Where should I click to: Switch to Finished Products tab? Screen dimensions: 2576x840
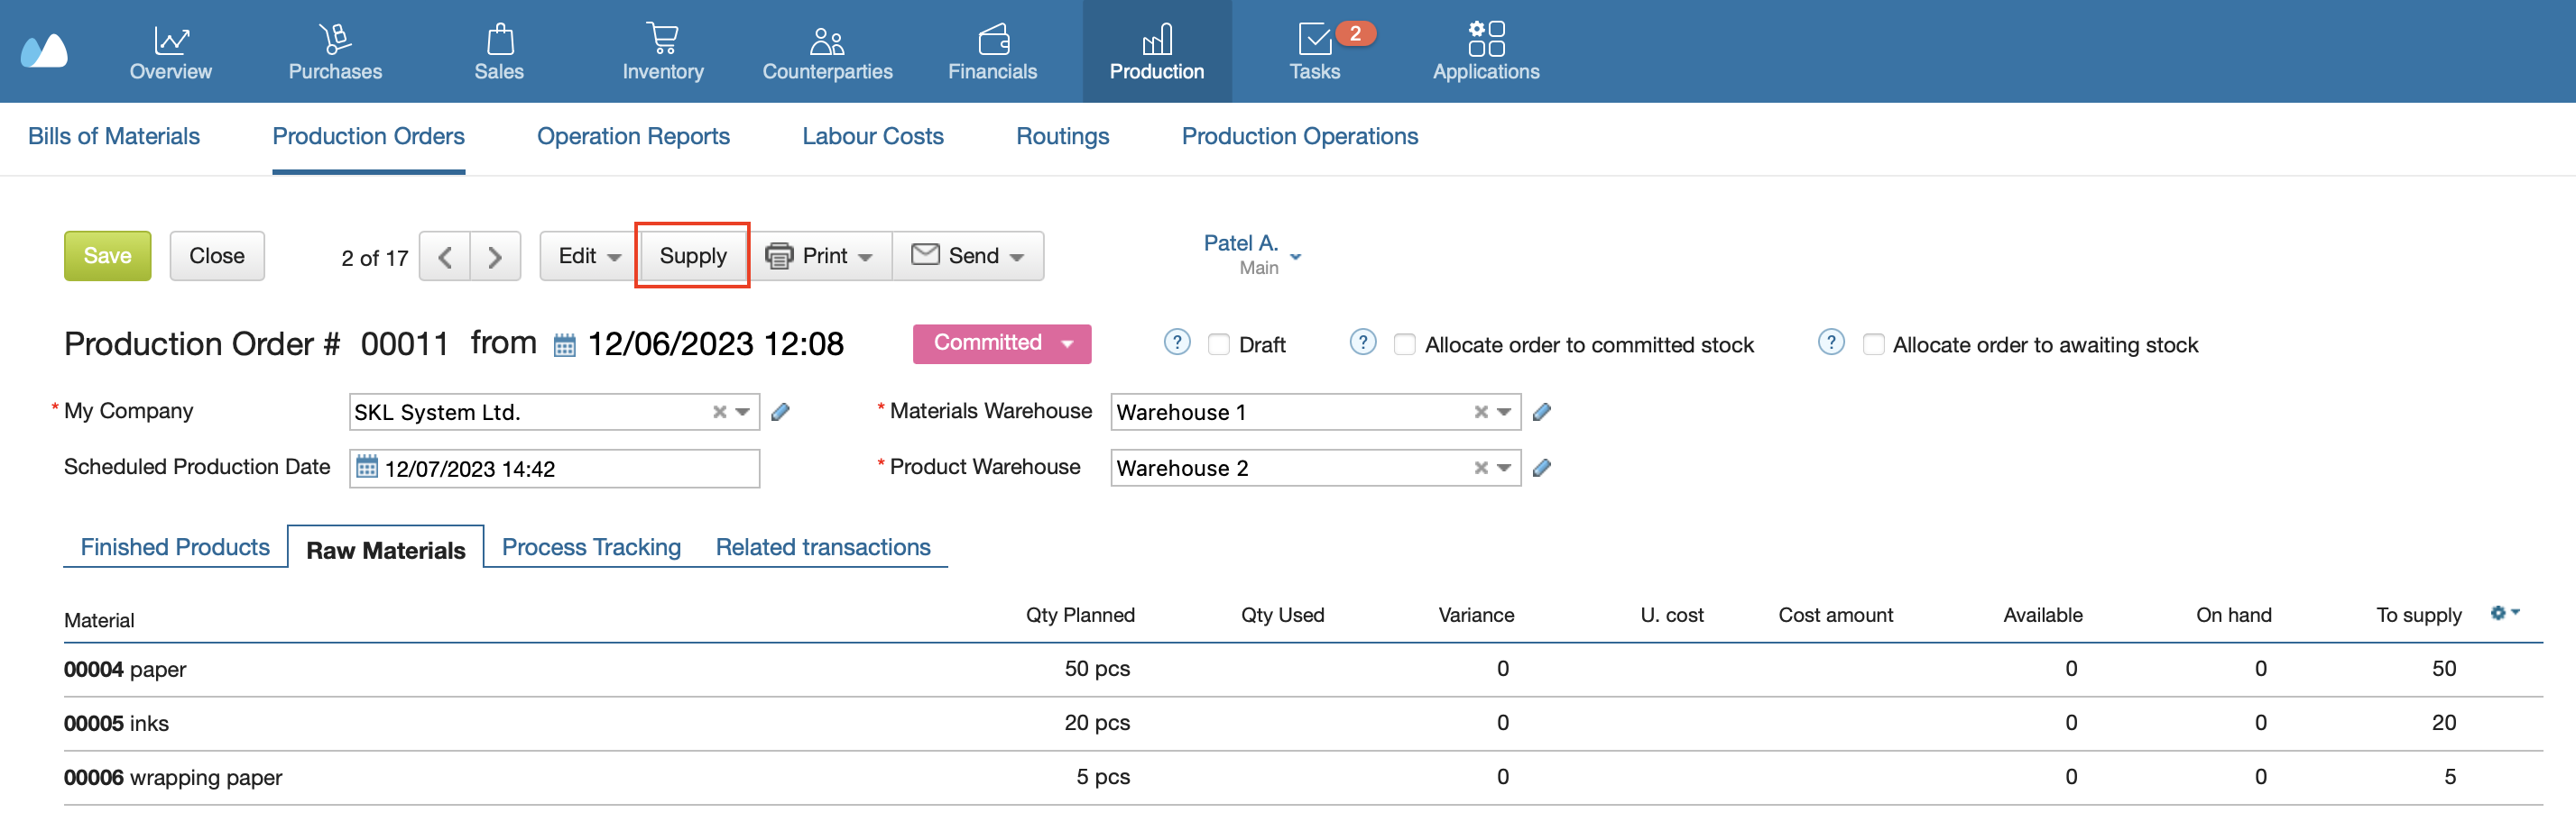click(175, 547)
